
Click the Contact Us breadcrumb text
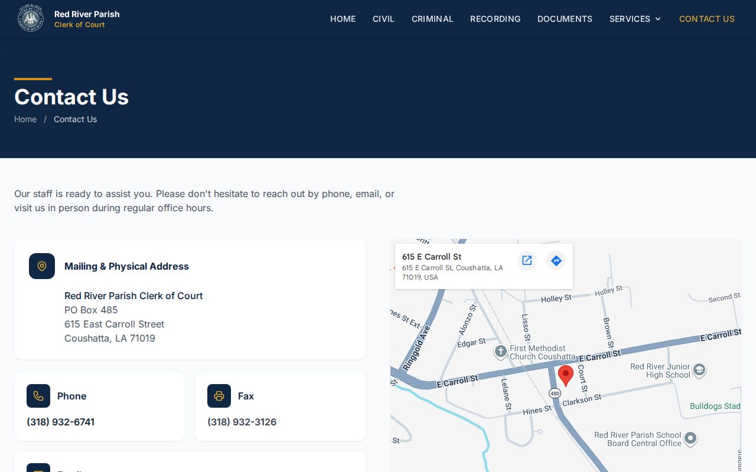coord(75,119)
